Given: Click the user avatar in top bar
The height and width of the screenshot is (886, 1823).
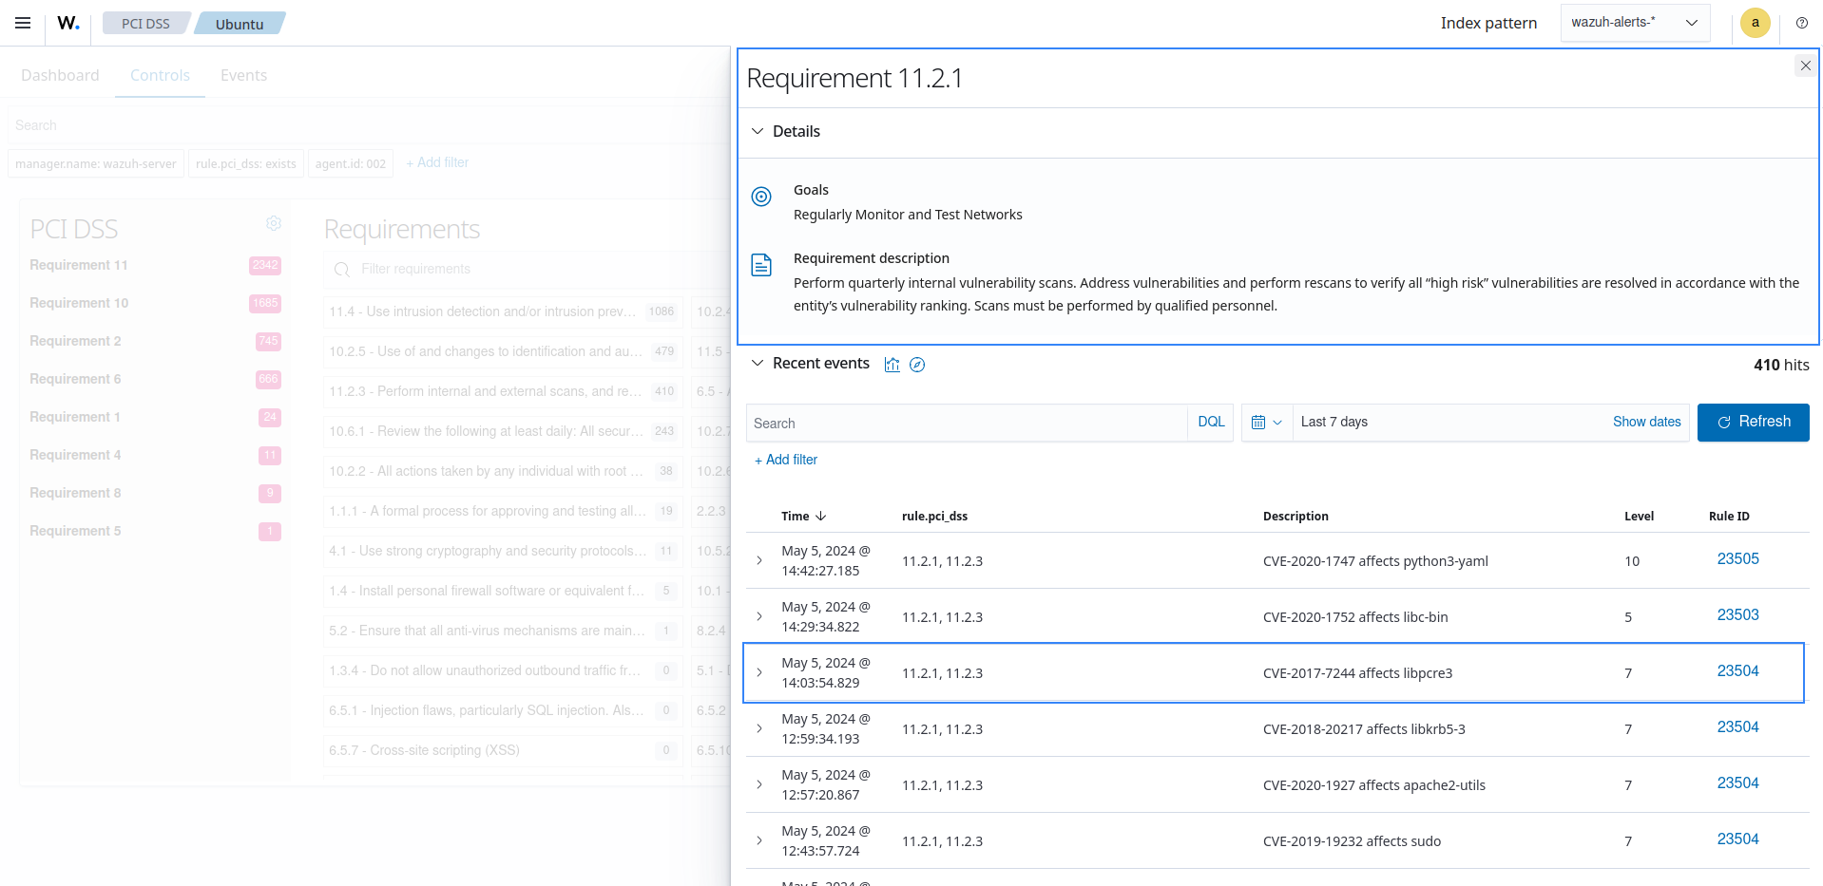Looking at the screenshot, I should pyautogui.click(x=1755, y=23).
